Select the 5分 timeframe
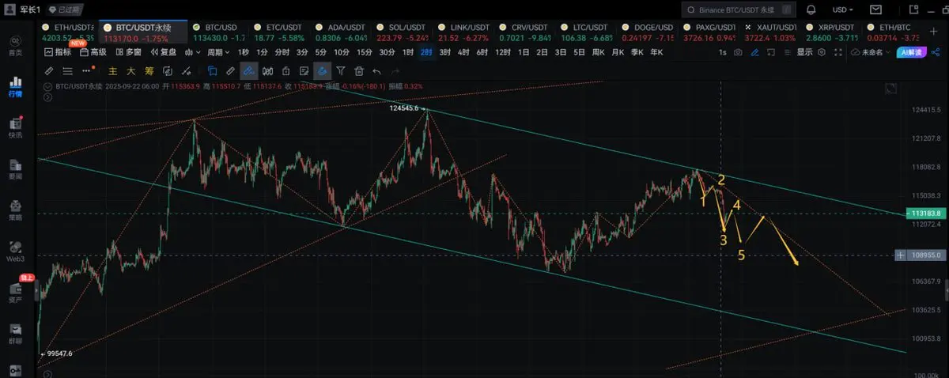The image size is (949, 378). tap(321, 51)
